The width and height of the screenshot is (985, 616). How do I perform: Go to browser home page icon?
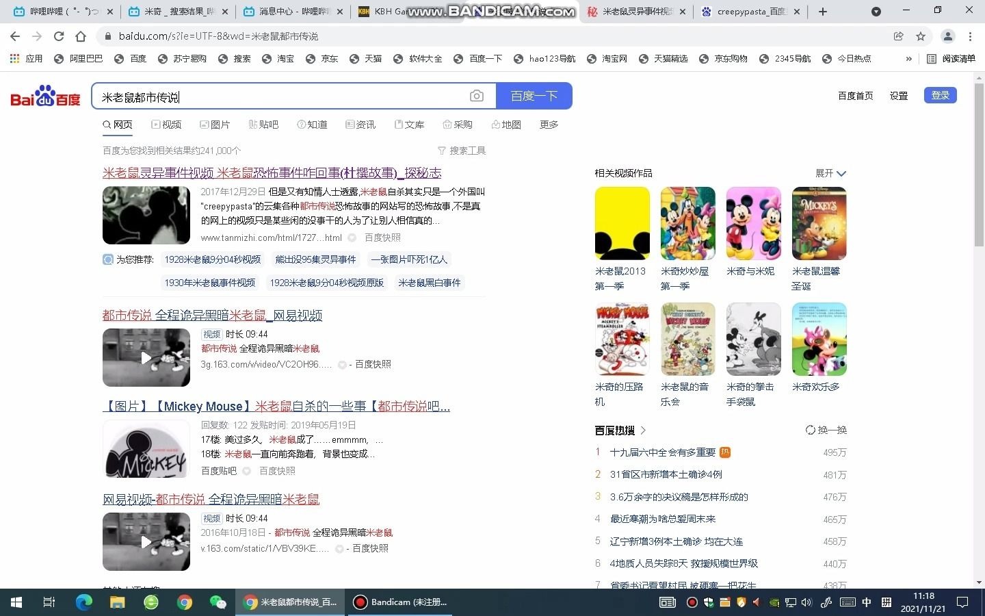[x=81, y=36]
